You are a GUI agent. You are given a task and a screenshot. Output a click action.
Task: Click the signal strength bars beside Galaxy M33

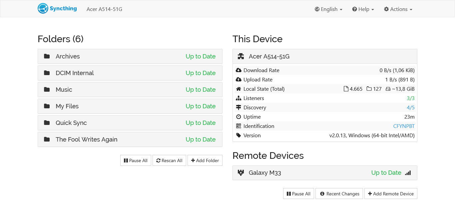pos(408,173)
